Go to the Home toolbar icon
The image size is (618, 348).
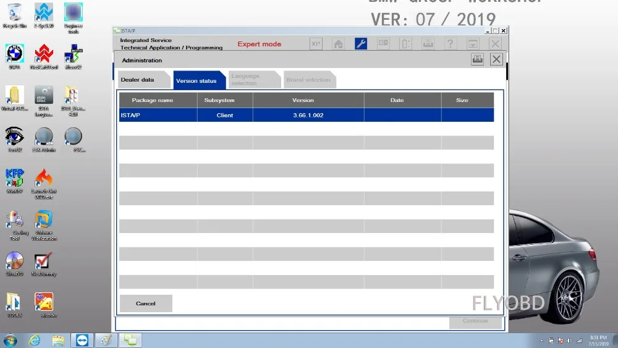338,44
